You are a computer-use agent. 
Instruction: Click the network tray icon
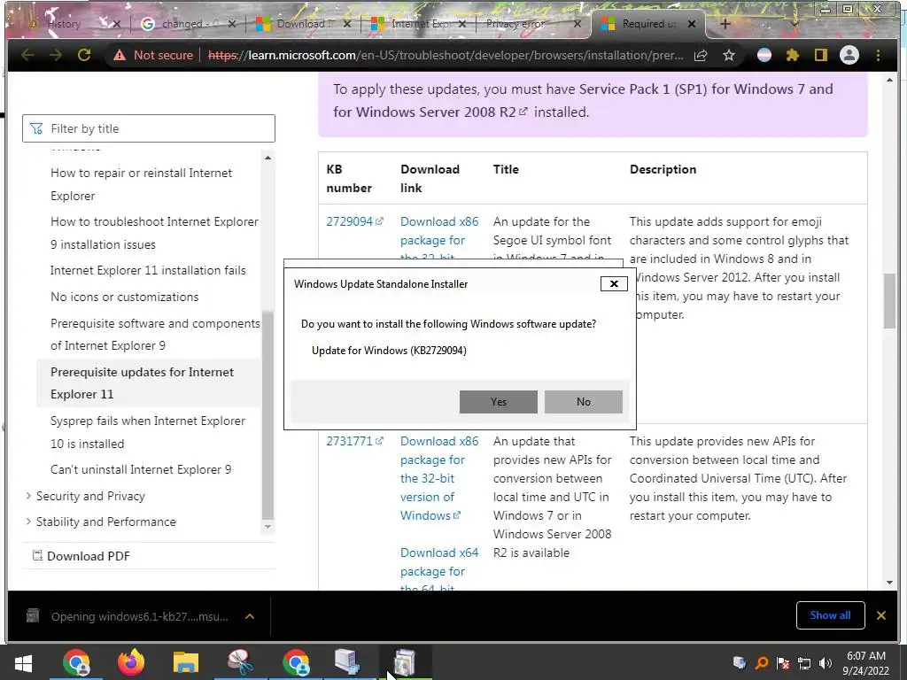[x=804, y=663]
